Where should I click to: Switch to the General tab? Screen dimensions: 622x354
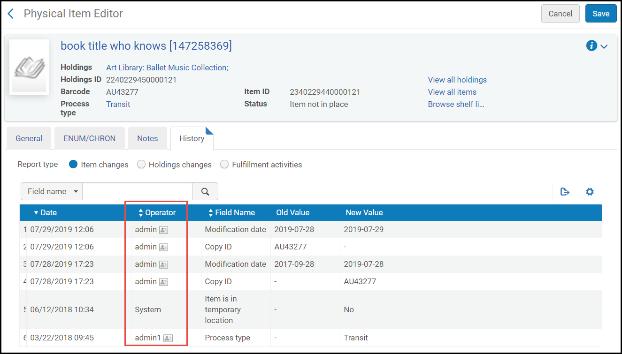coord(29,138)
